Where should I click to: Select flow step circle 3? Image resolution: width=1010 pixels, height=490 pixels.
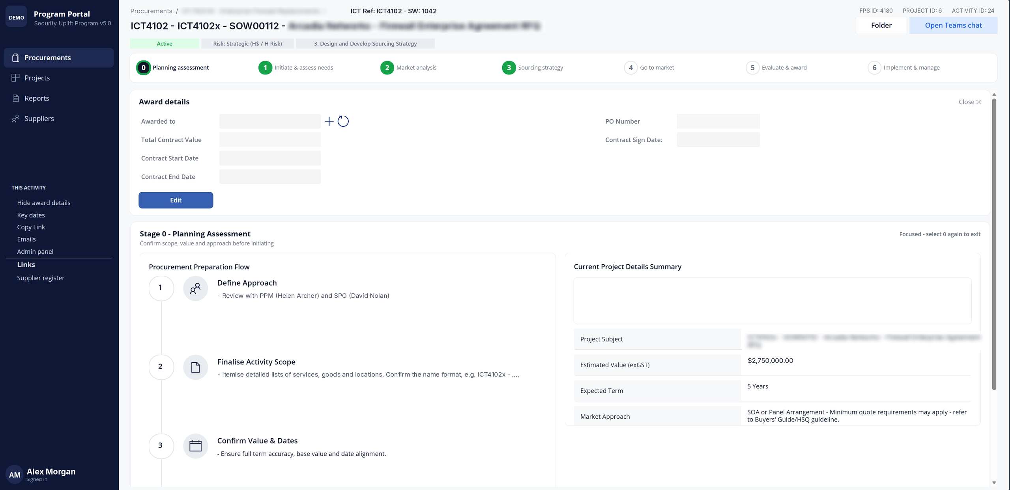click(161, 445)
